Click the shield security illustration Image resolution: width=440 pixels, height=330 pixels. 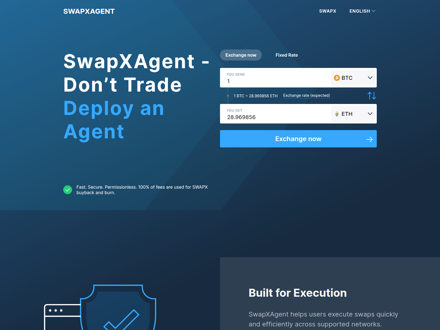[x=118, y=307]
